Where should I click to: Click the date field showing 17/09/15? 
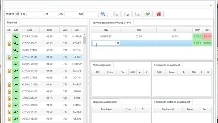pyautogui.click(x=10, y=14)
